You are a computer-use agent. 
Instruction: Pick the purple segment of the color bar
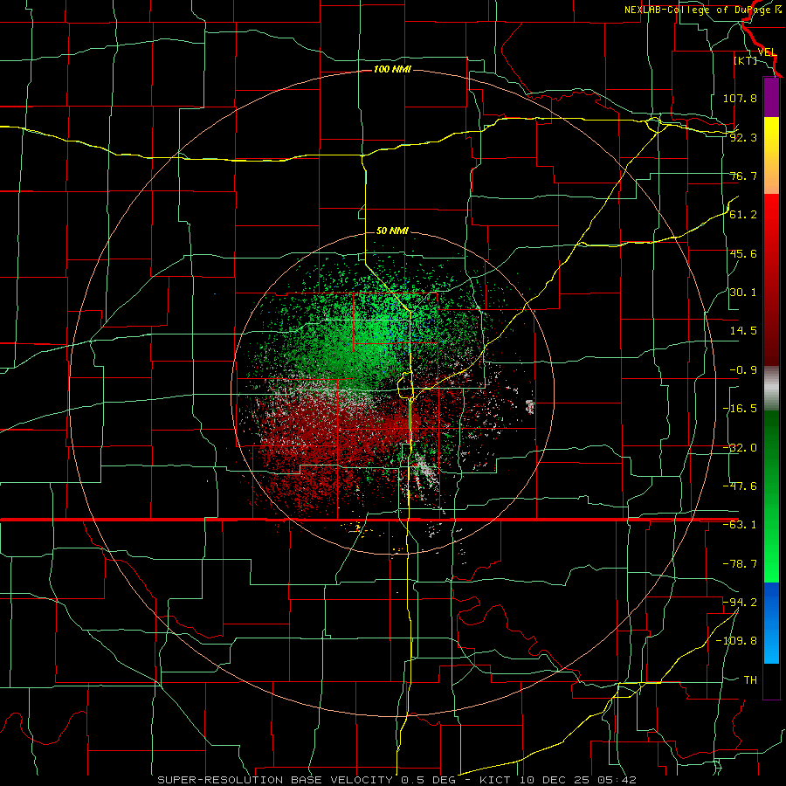click(771, 97)
